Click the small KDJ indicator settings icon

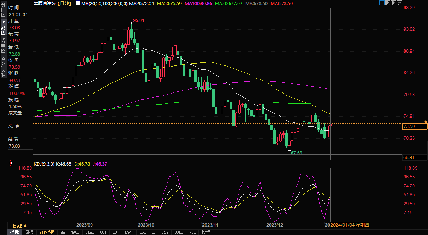pos(11,163)
